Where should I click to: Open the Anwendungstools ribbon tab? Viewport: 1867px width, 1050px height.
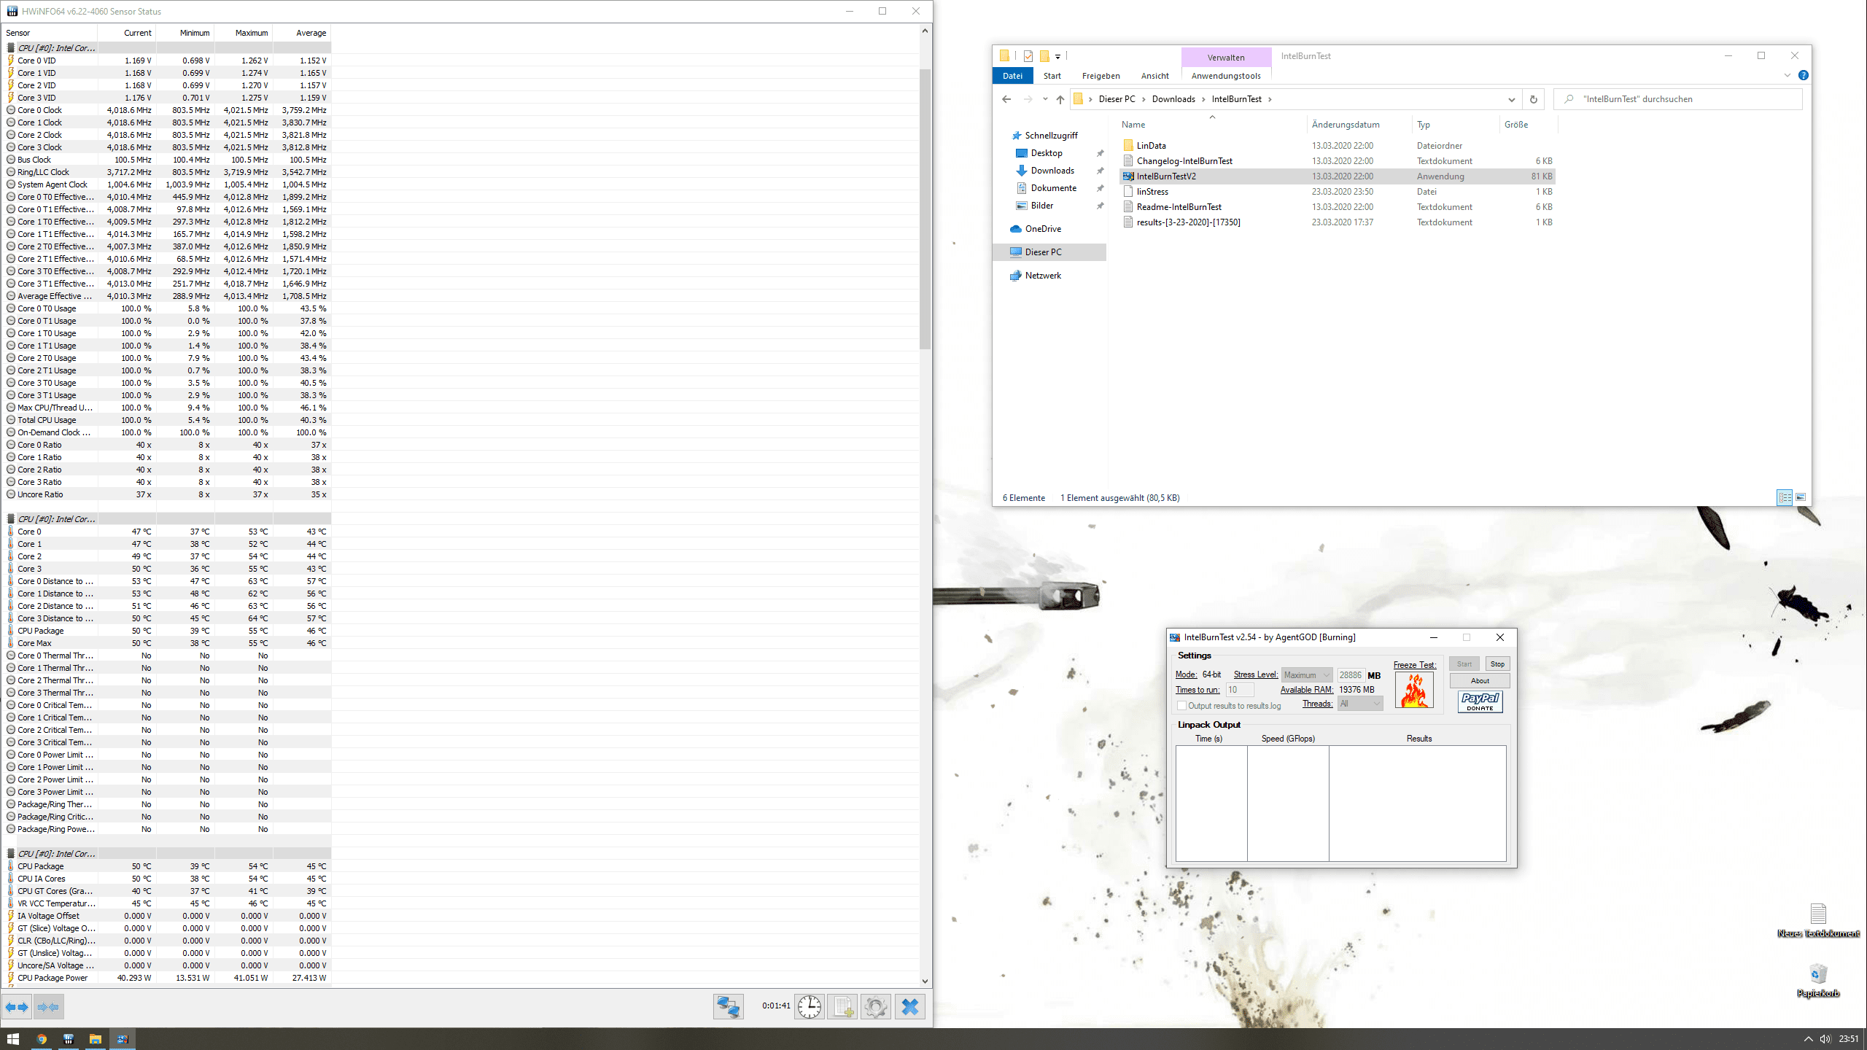click(x=1226, y=76)
